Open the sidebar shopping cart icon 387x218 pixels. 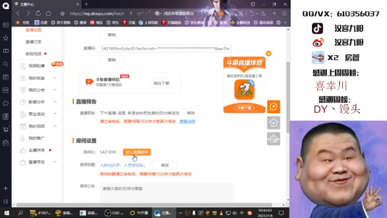(x=5, y=129)
